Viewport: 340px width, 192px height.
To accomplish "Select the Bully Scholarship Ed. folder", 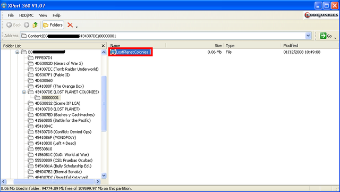I will 63,166.
